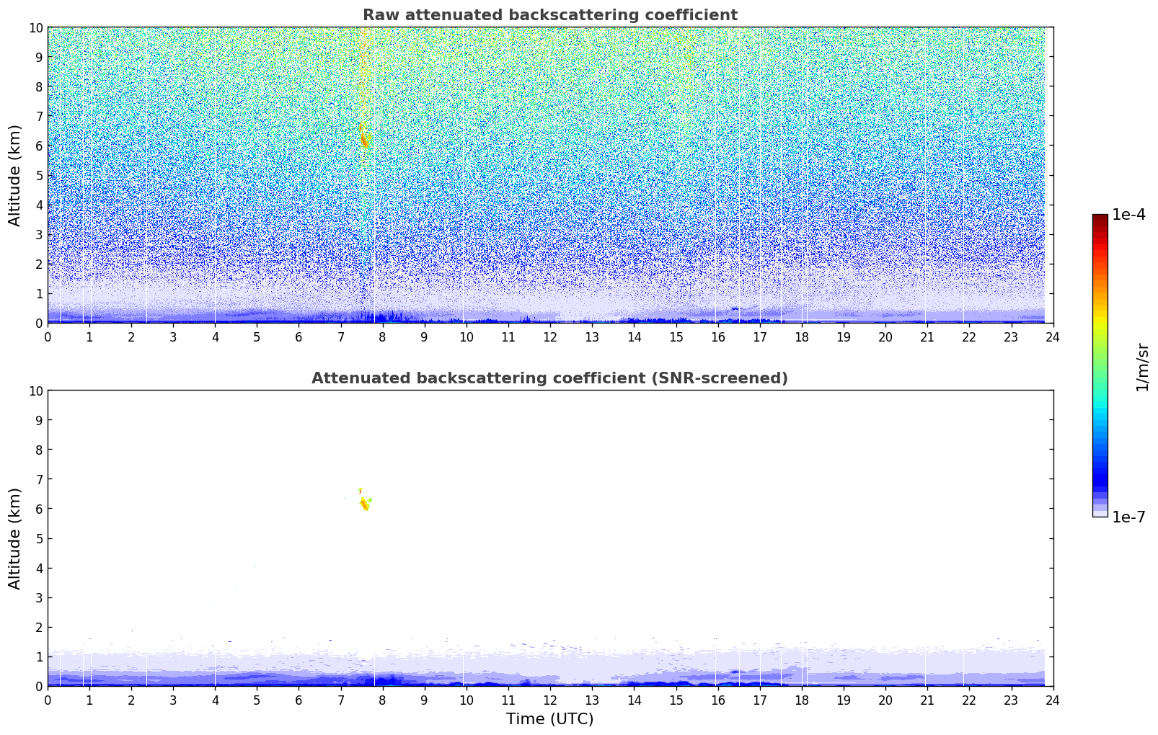This screenshot has width=1158, height=735.
Task: Click time tick "21" under the raw plot
Action: point(927,337)
